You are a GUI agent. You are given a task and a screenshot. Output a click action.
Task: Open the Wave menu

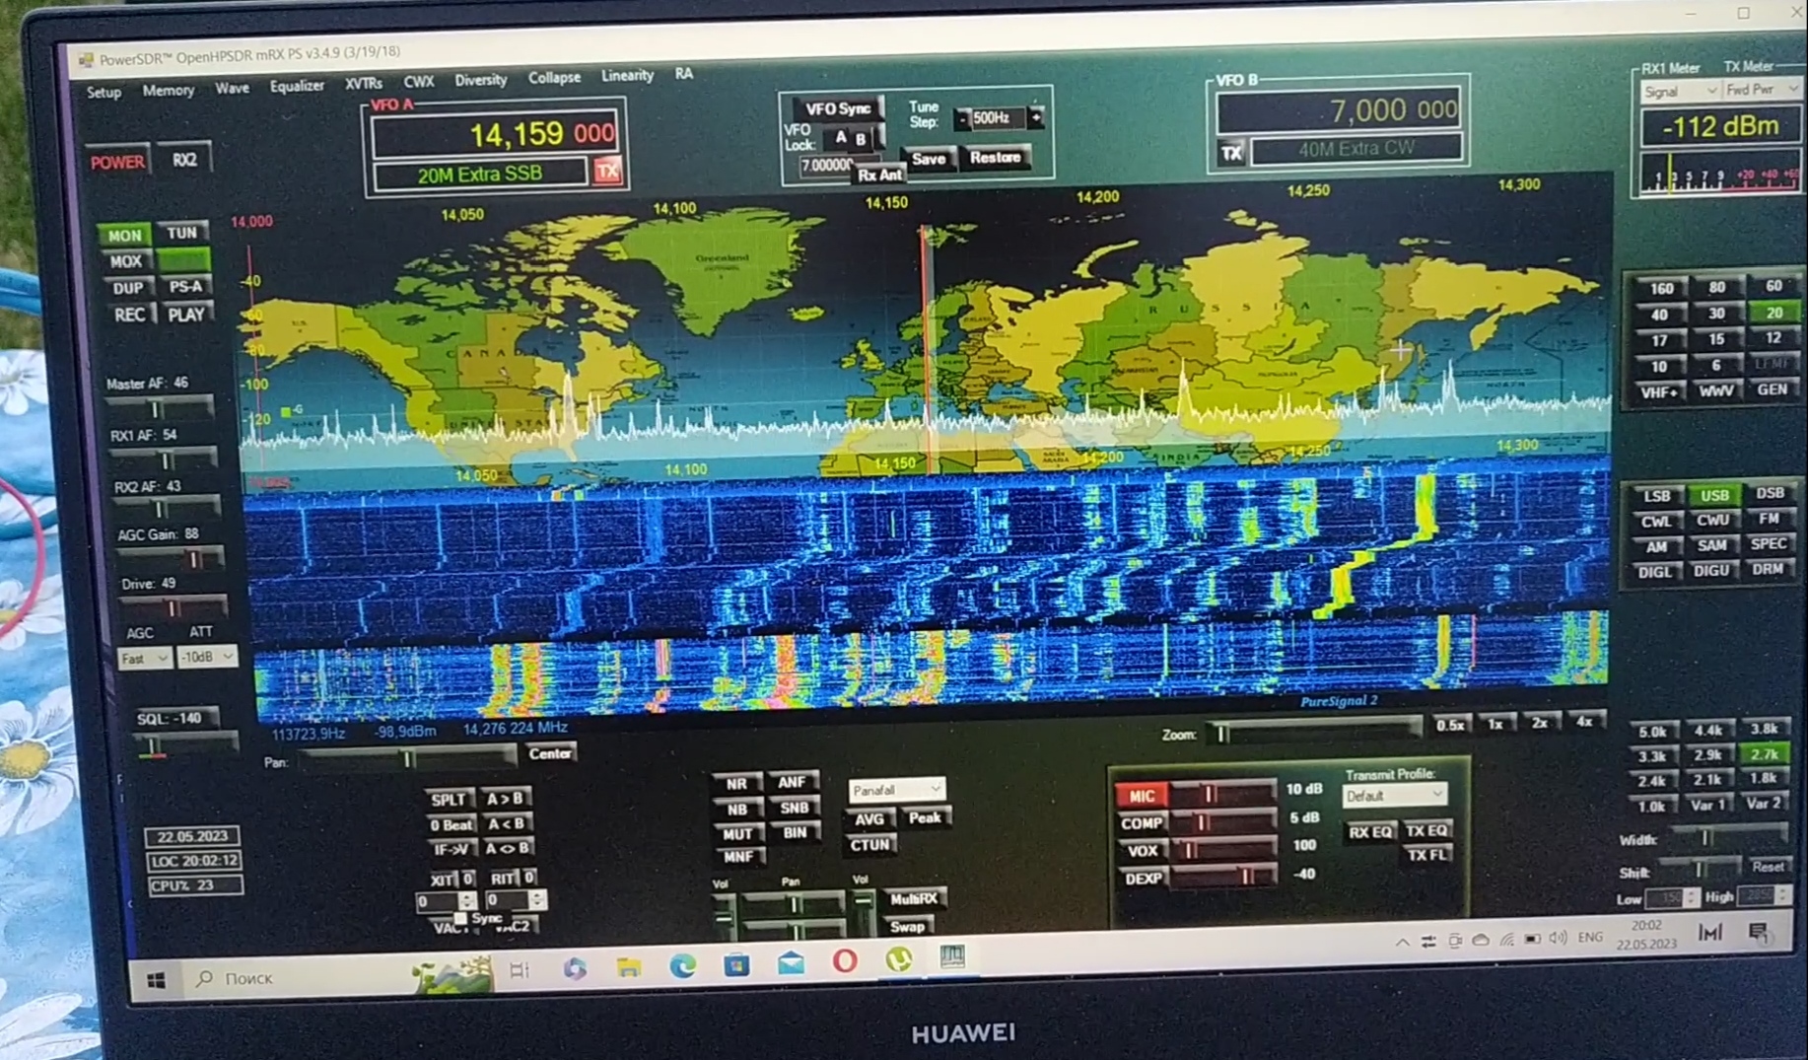click(x=232, y=88)
